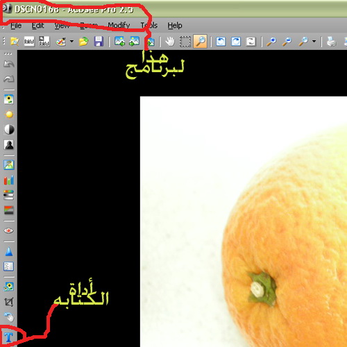Click the plain magnifier before the zoom dropdown arrow
The image size is (347, 347).
(x=303, y=42)
